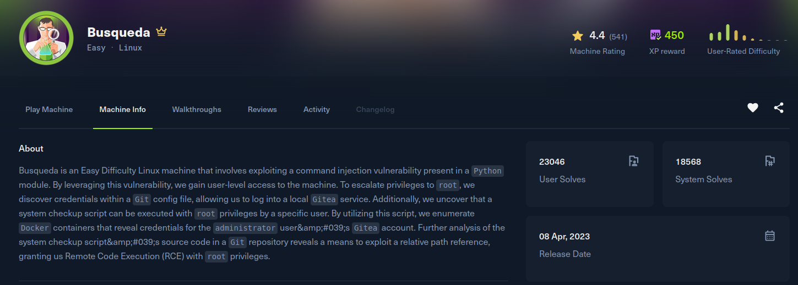
Task: Open the Busqueda machine avatar
Action: (46, 38)
